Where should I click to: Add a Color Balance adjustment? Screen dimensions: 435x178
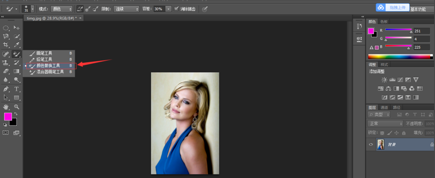[389, 89]
